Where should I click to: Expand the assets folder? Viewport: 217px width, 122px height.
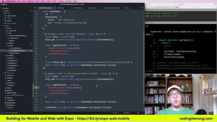tap(4, 21)
